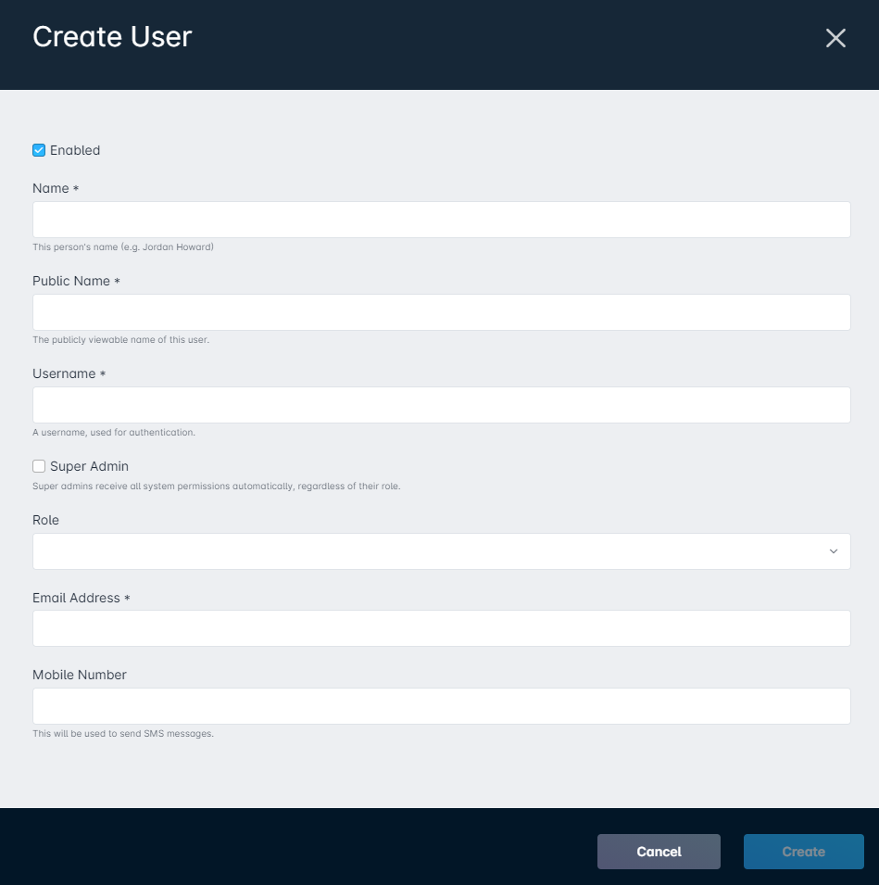Viewport: 879px width, 885px height.
Task: Click the Enabled label text
Action: [75, 150]
